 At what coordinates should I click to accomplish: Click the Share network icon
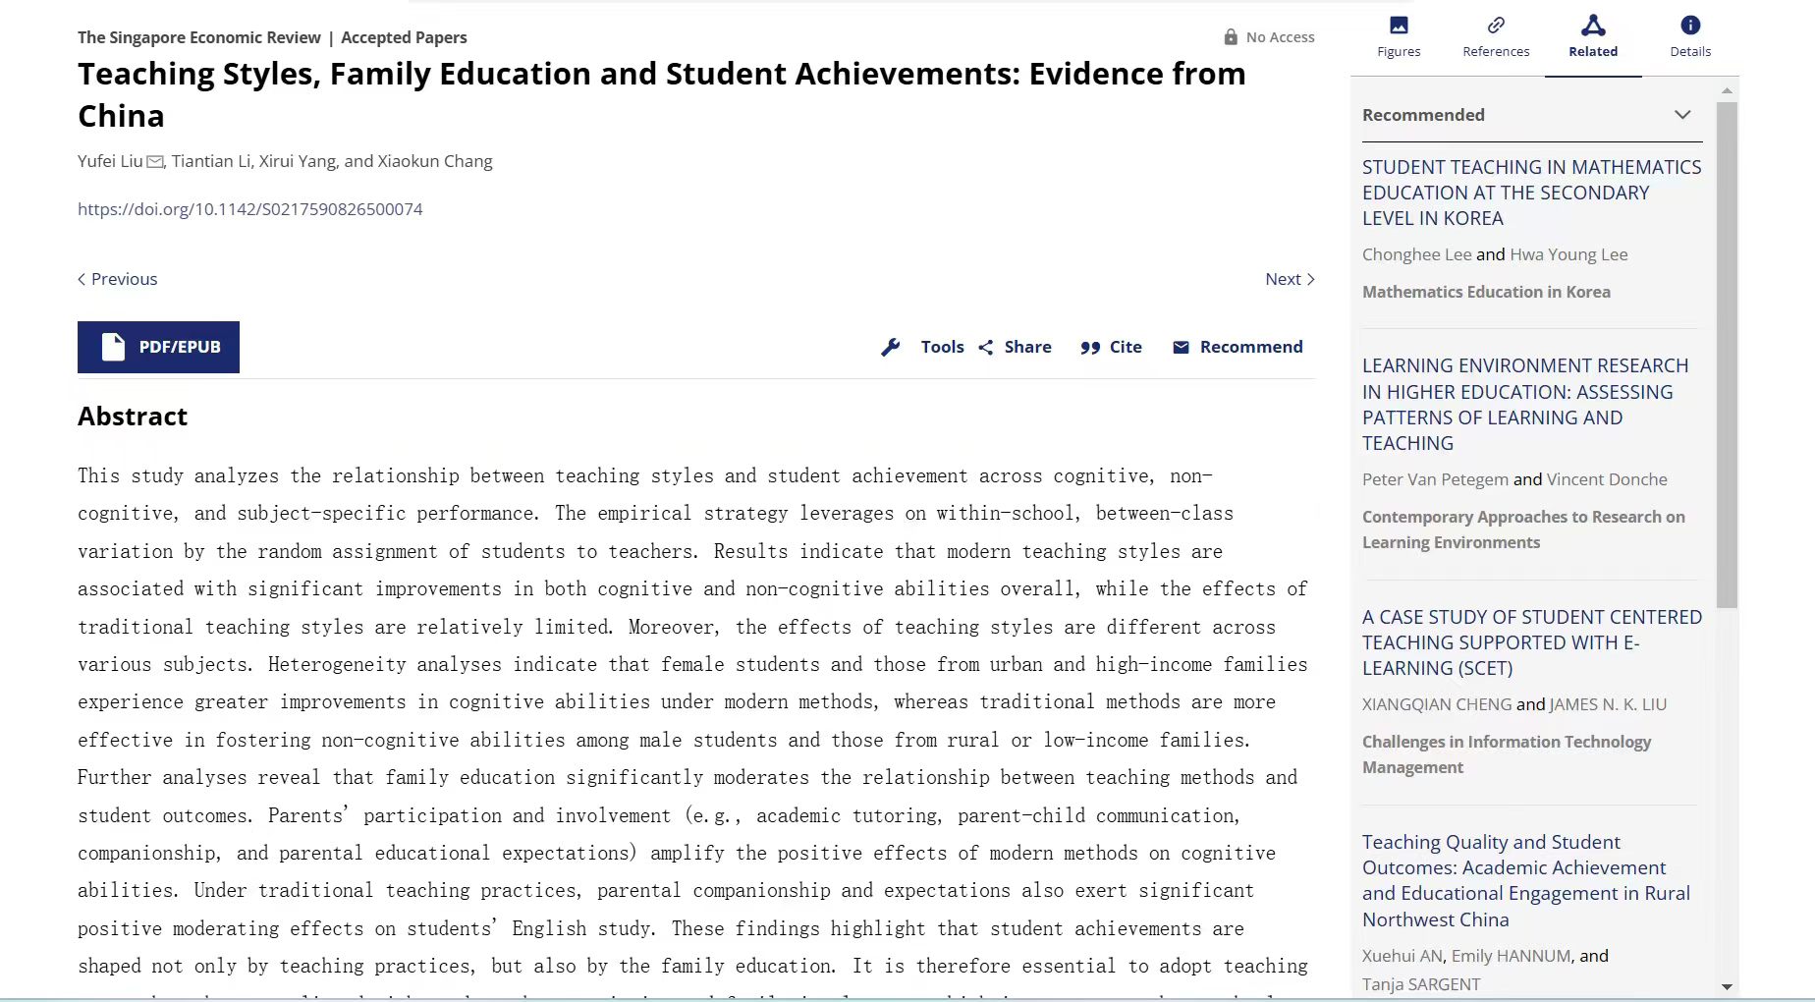[986, 347]
